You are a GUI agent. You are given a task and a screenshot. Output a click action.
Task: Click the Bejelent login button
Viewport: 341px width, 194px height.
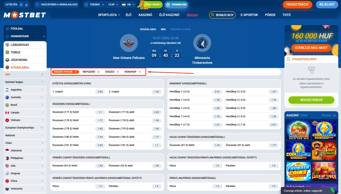click(x=327, y=5)
